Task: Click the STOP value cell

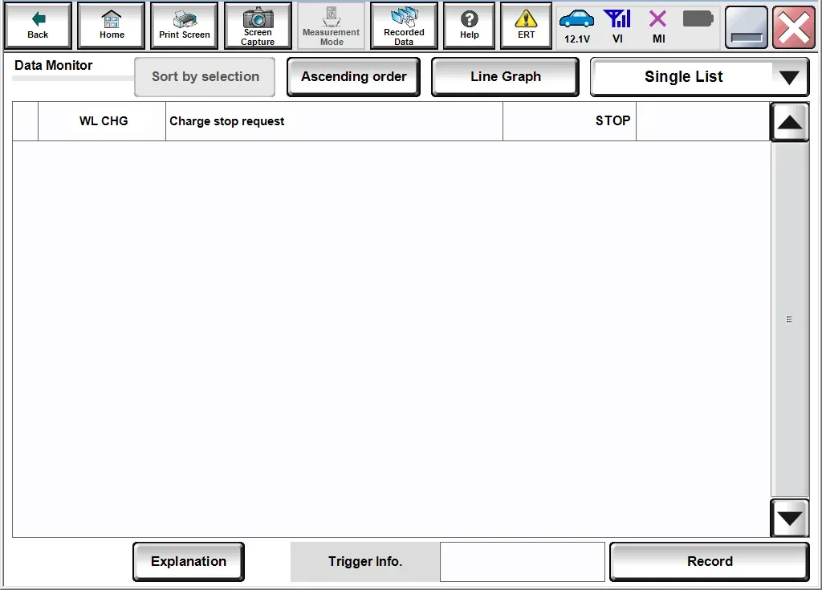Action: tap(569, 121)
